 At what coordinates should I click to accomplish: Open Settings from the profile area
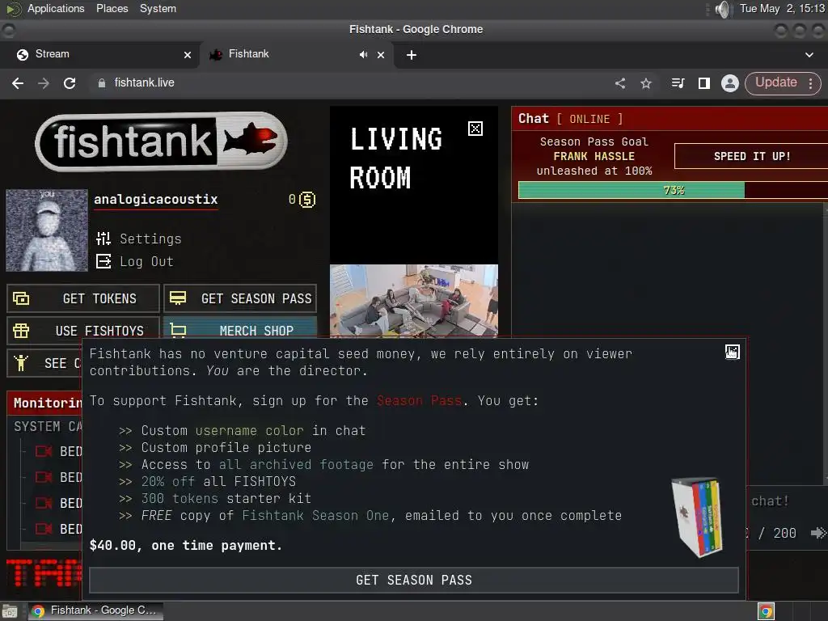(139, 239)
